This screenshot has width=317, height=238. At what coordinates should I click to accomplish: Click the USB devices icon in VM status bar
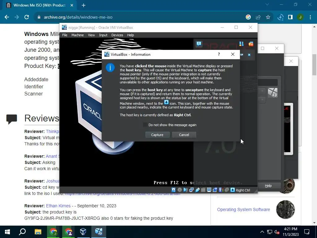(197, 190)
